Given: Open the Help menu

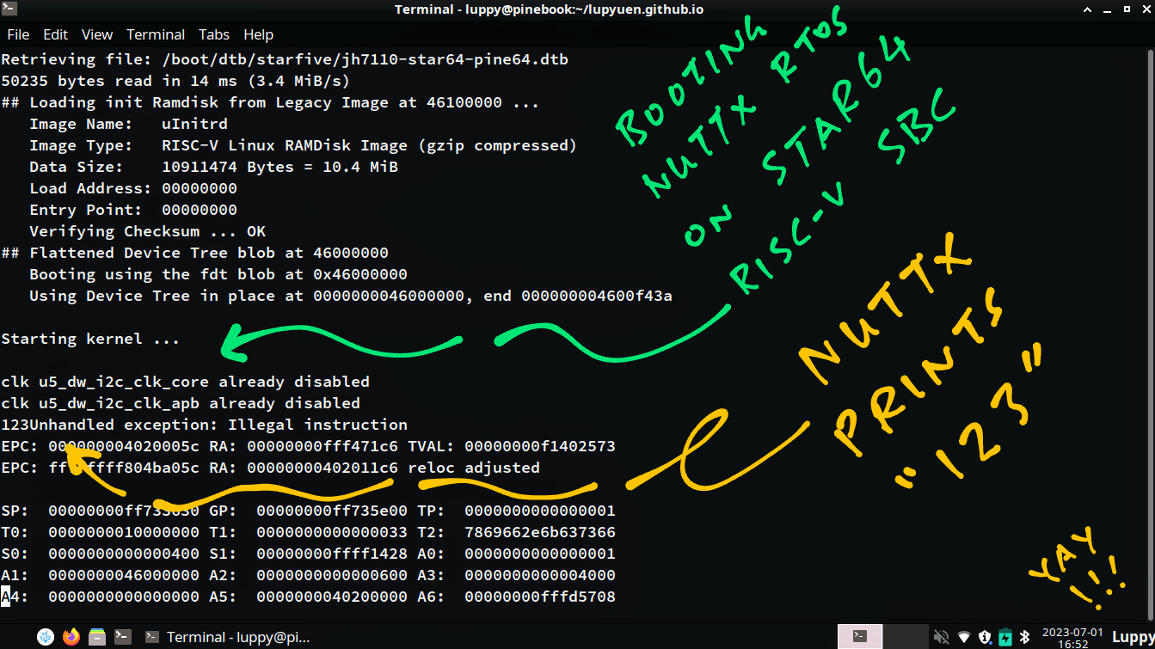Looking at the screenshot, I should tap(258, 34).
